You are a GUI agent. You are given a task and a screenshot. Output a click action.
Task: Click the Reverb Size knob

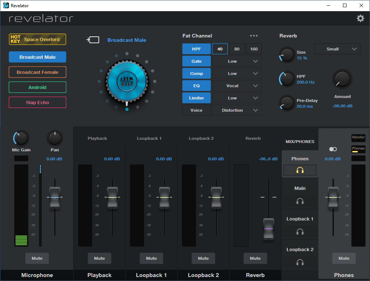point(287,55)
